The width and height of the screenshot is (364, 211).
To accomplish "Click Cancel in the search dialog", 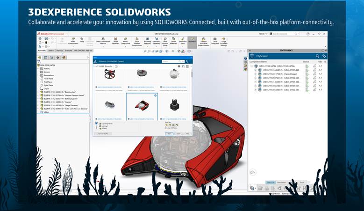I will point(178,133).
